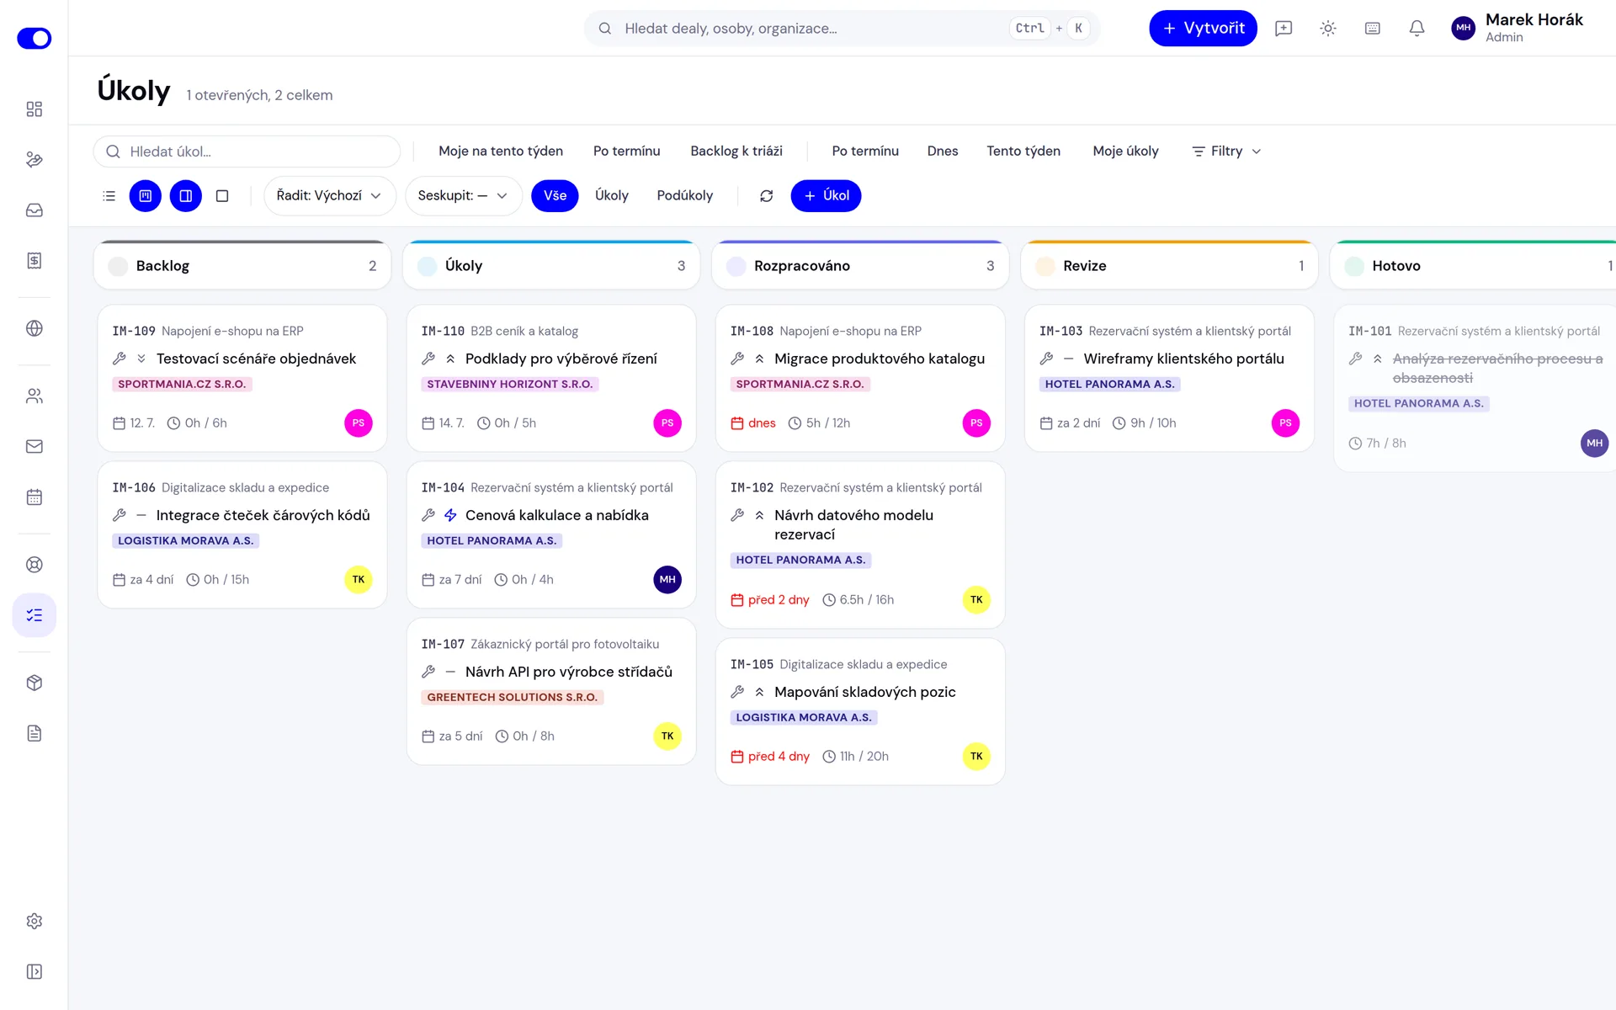Screen dimensions: 1616x1010
Task: Open notifications bell
Action: 1417,29
